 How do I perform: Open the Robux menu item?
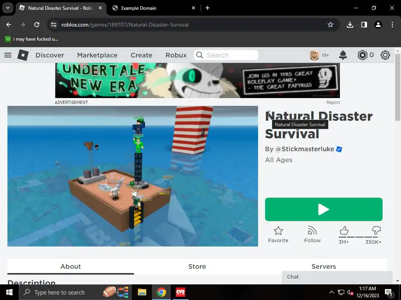176,55
